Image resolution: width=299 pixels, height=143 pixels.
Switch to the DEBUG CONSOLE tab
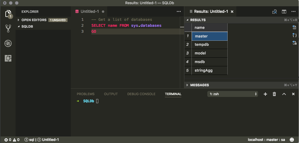(141, 94)
